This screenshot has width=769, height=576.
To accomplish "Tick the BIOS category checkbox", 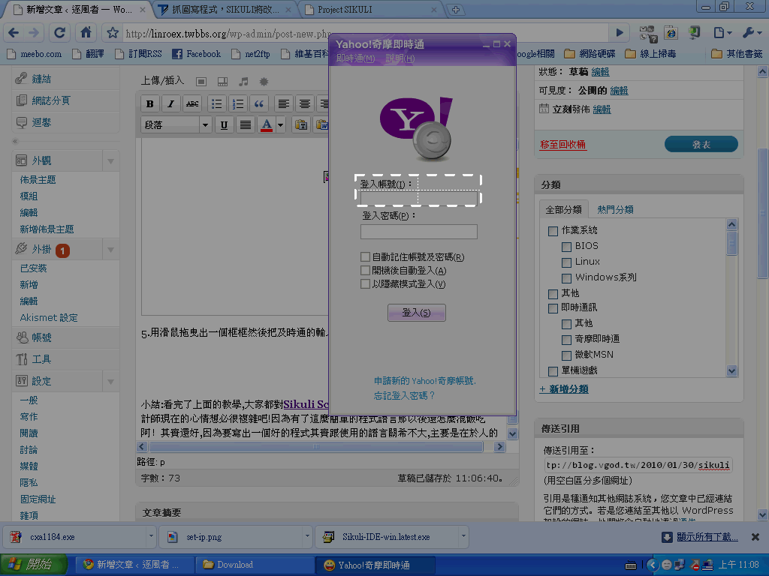I will (566, 246).
